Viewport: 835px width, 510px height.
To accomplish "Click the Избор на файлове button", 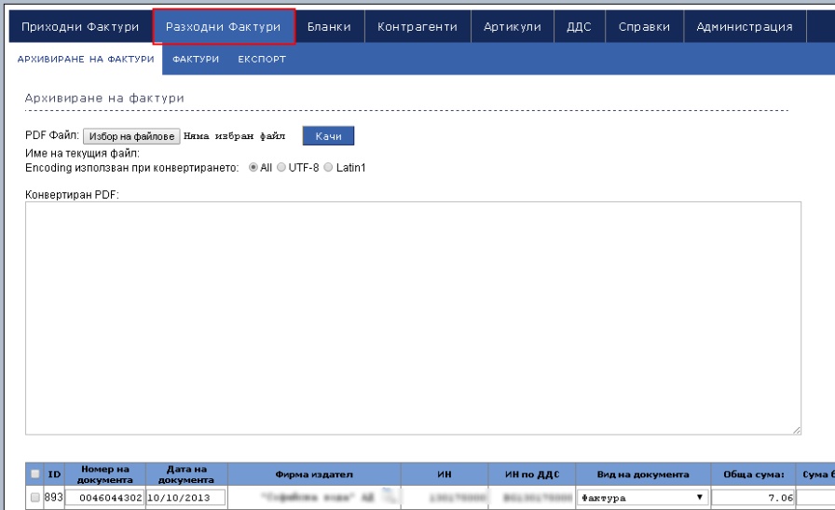I will click(x=131, y=136).
